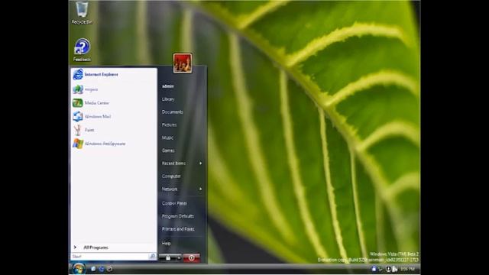Click the small green checkmark tray icon
The width and height of the screenshot is (489, 275).
(x=381, y=269)
